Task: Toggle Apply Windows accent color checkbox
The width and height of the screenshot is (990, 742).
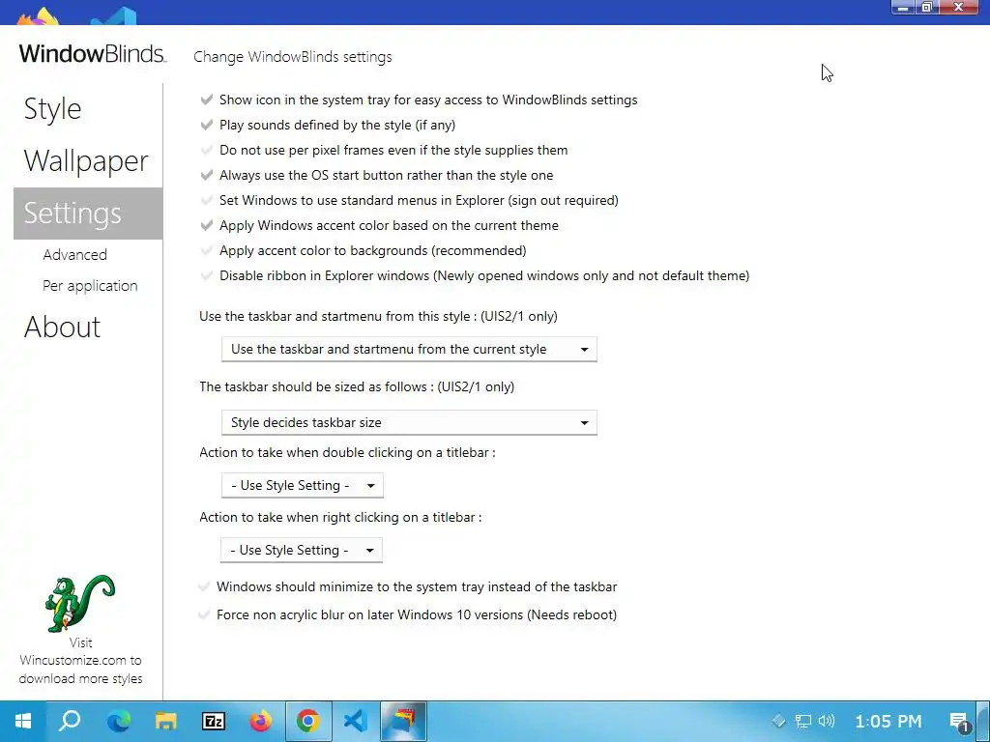Action: tap(207, 226)
